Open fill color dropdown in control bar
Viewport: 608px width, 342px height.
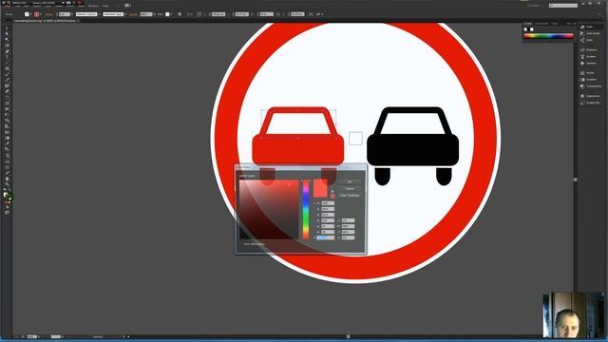[30, 14]
